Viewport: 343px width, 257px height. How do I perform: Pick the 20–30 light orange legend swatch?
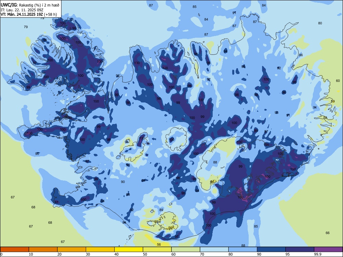(72, 249)
